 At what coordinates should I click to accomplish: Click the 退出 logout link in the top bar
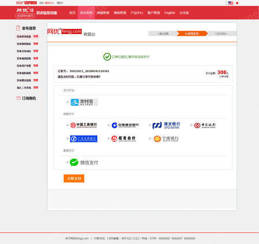tap(60, 3)
